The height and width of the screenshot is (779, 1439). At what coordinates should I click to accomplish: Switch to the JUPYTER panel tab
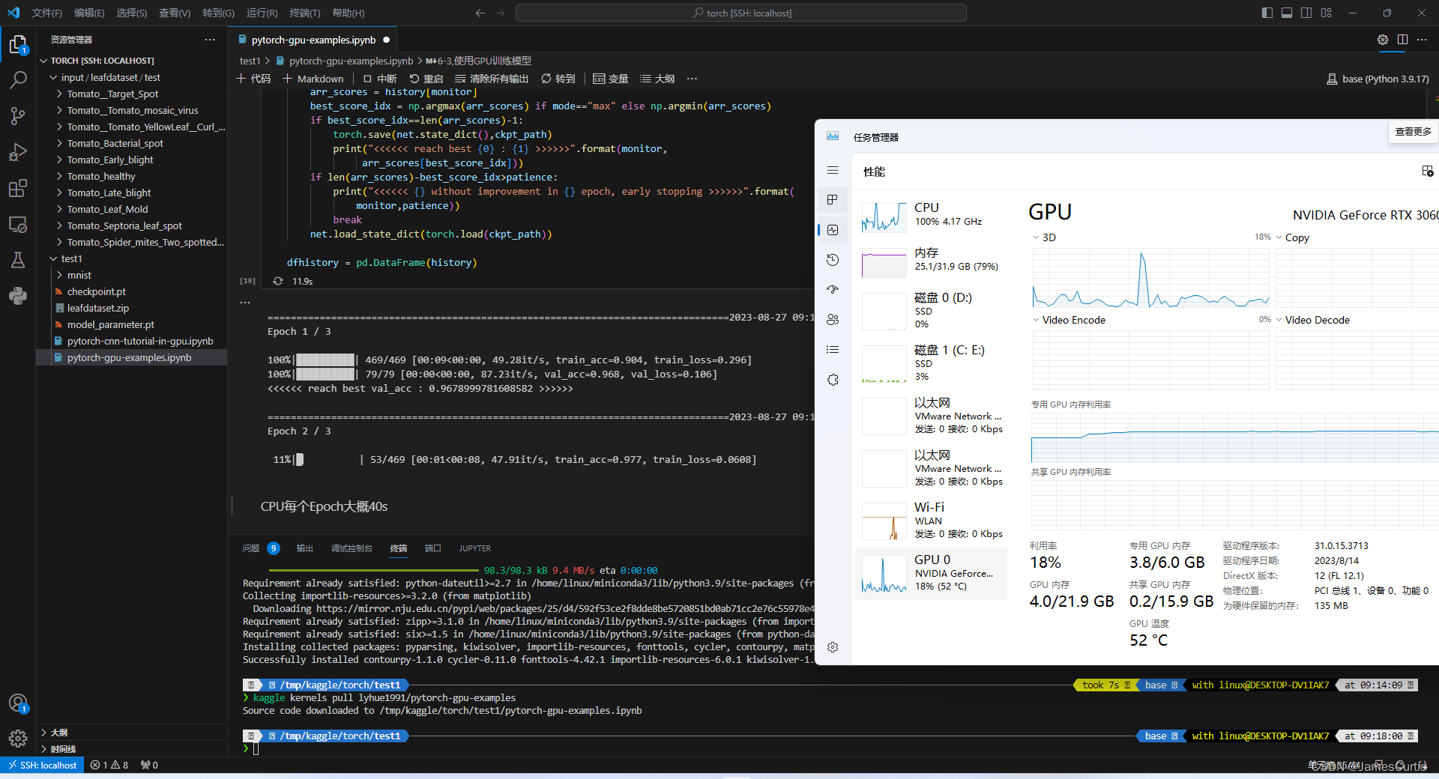point(474,548)
